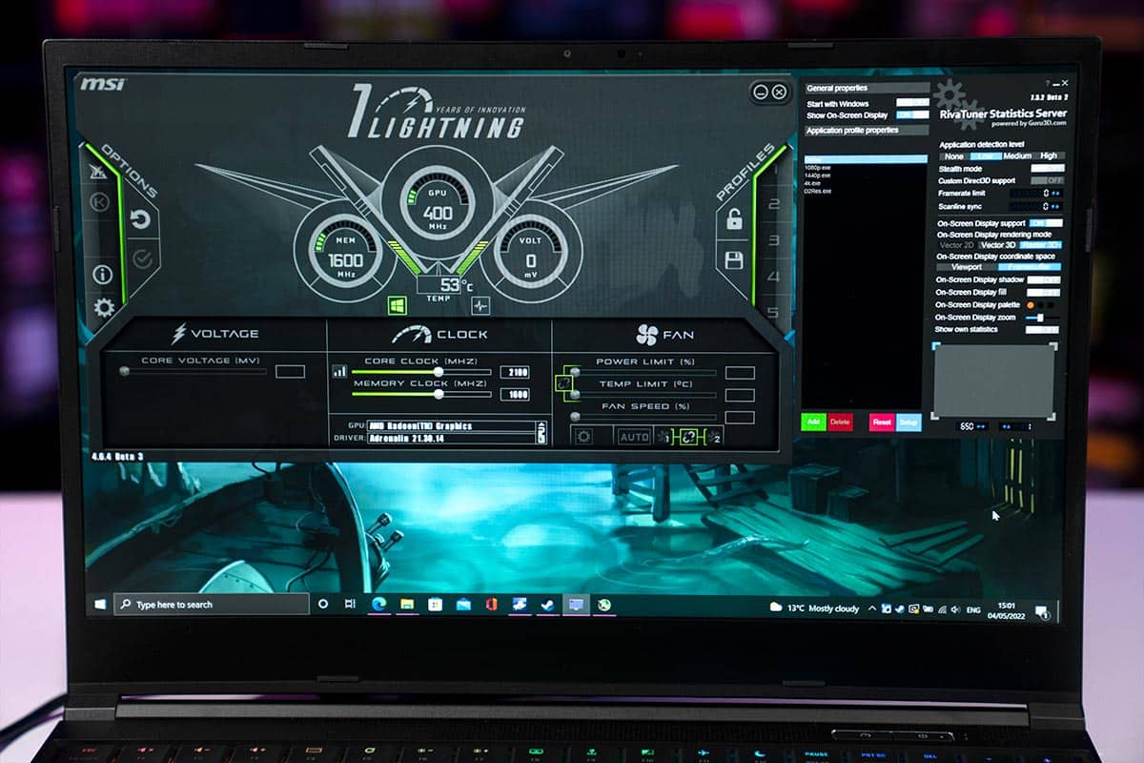
Task: Set detection level to None
Action: pos(953,155)
